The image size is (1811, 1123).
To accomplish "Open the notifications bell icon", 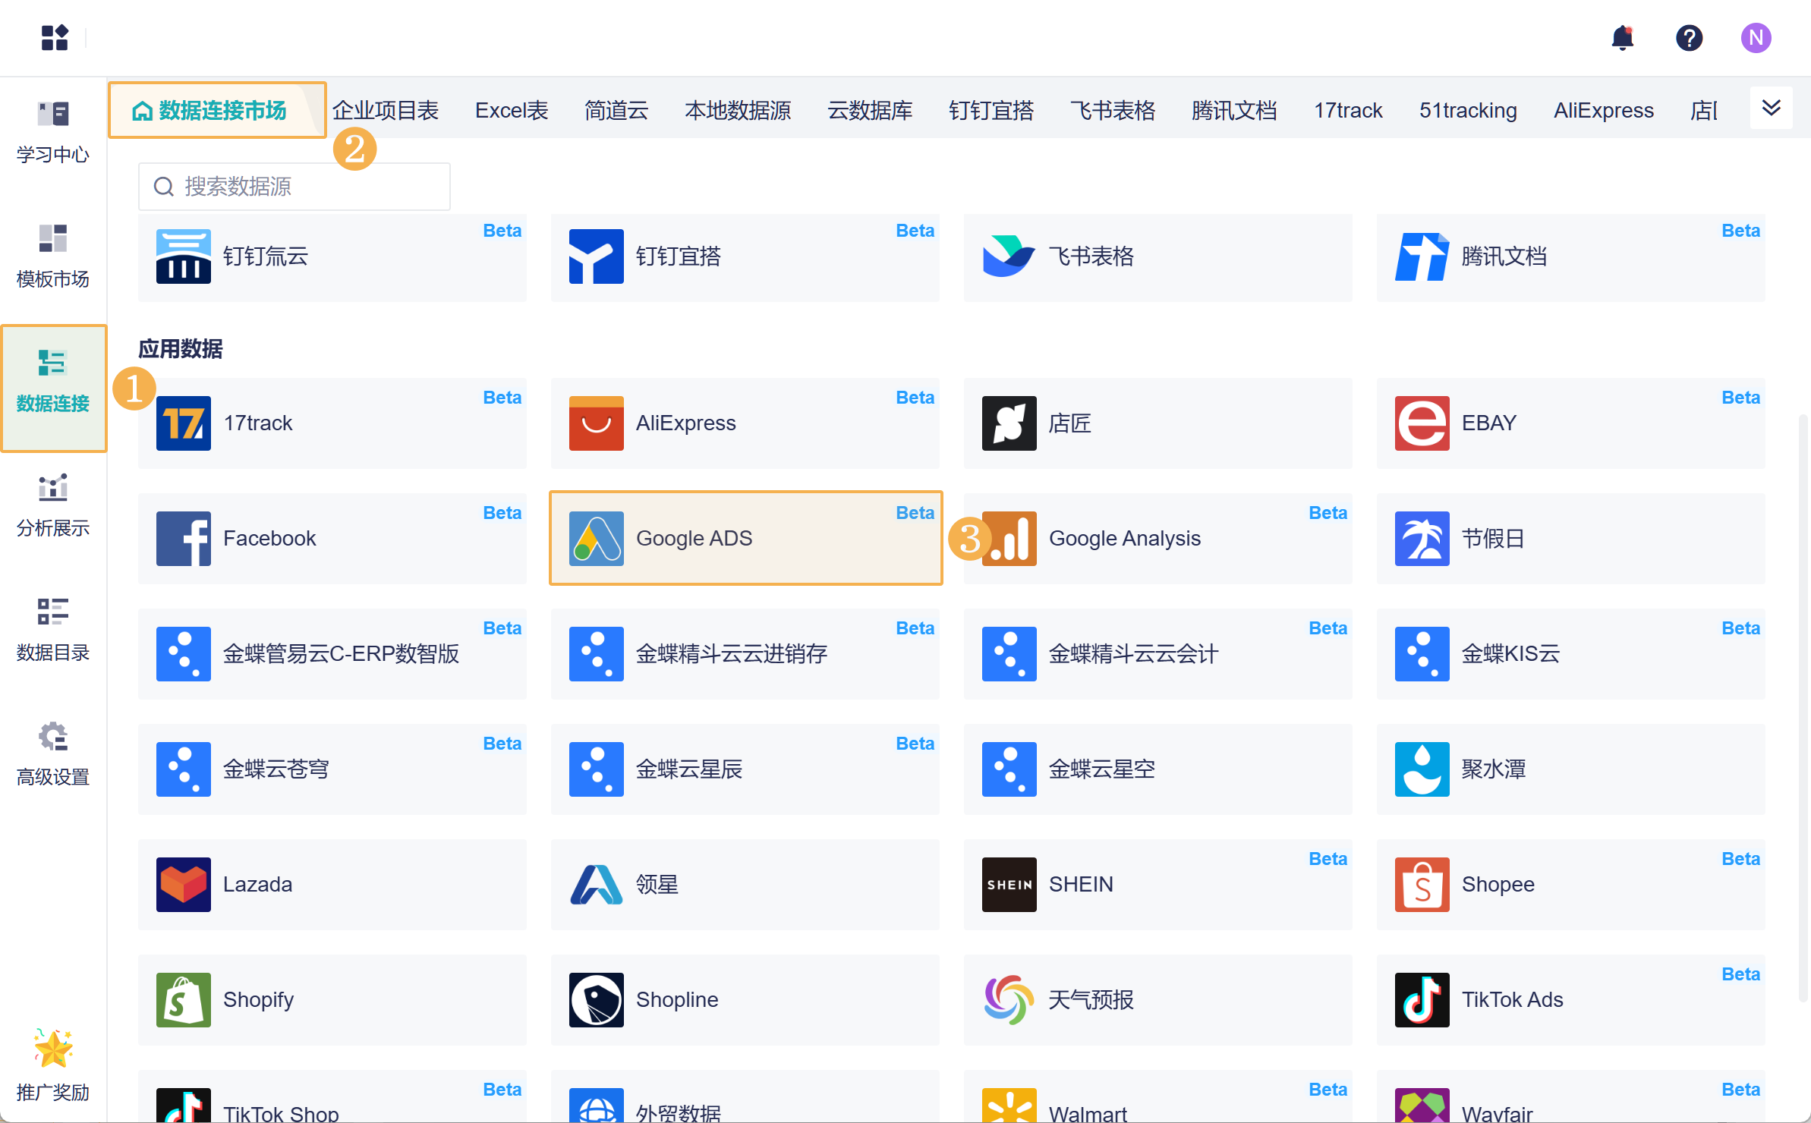I will click(1622, 37).
